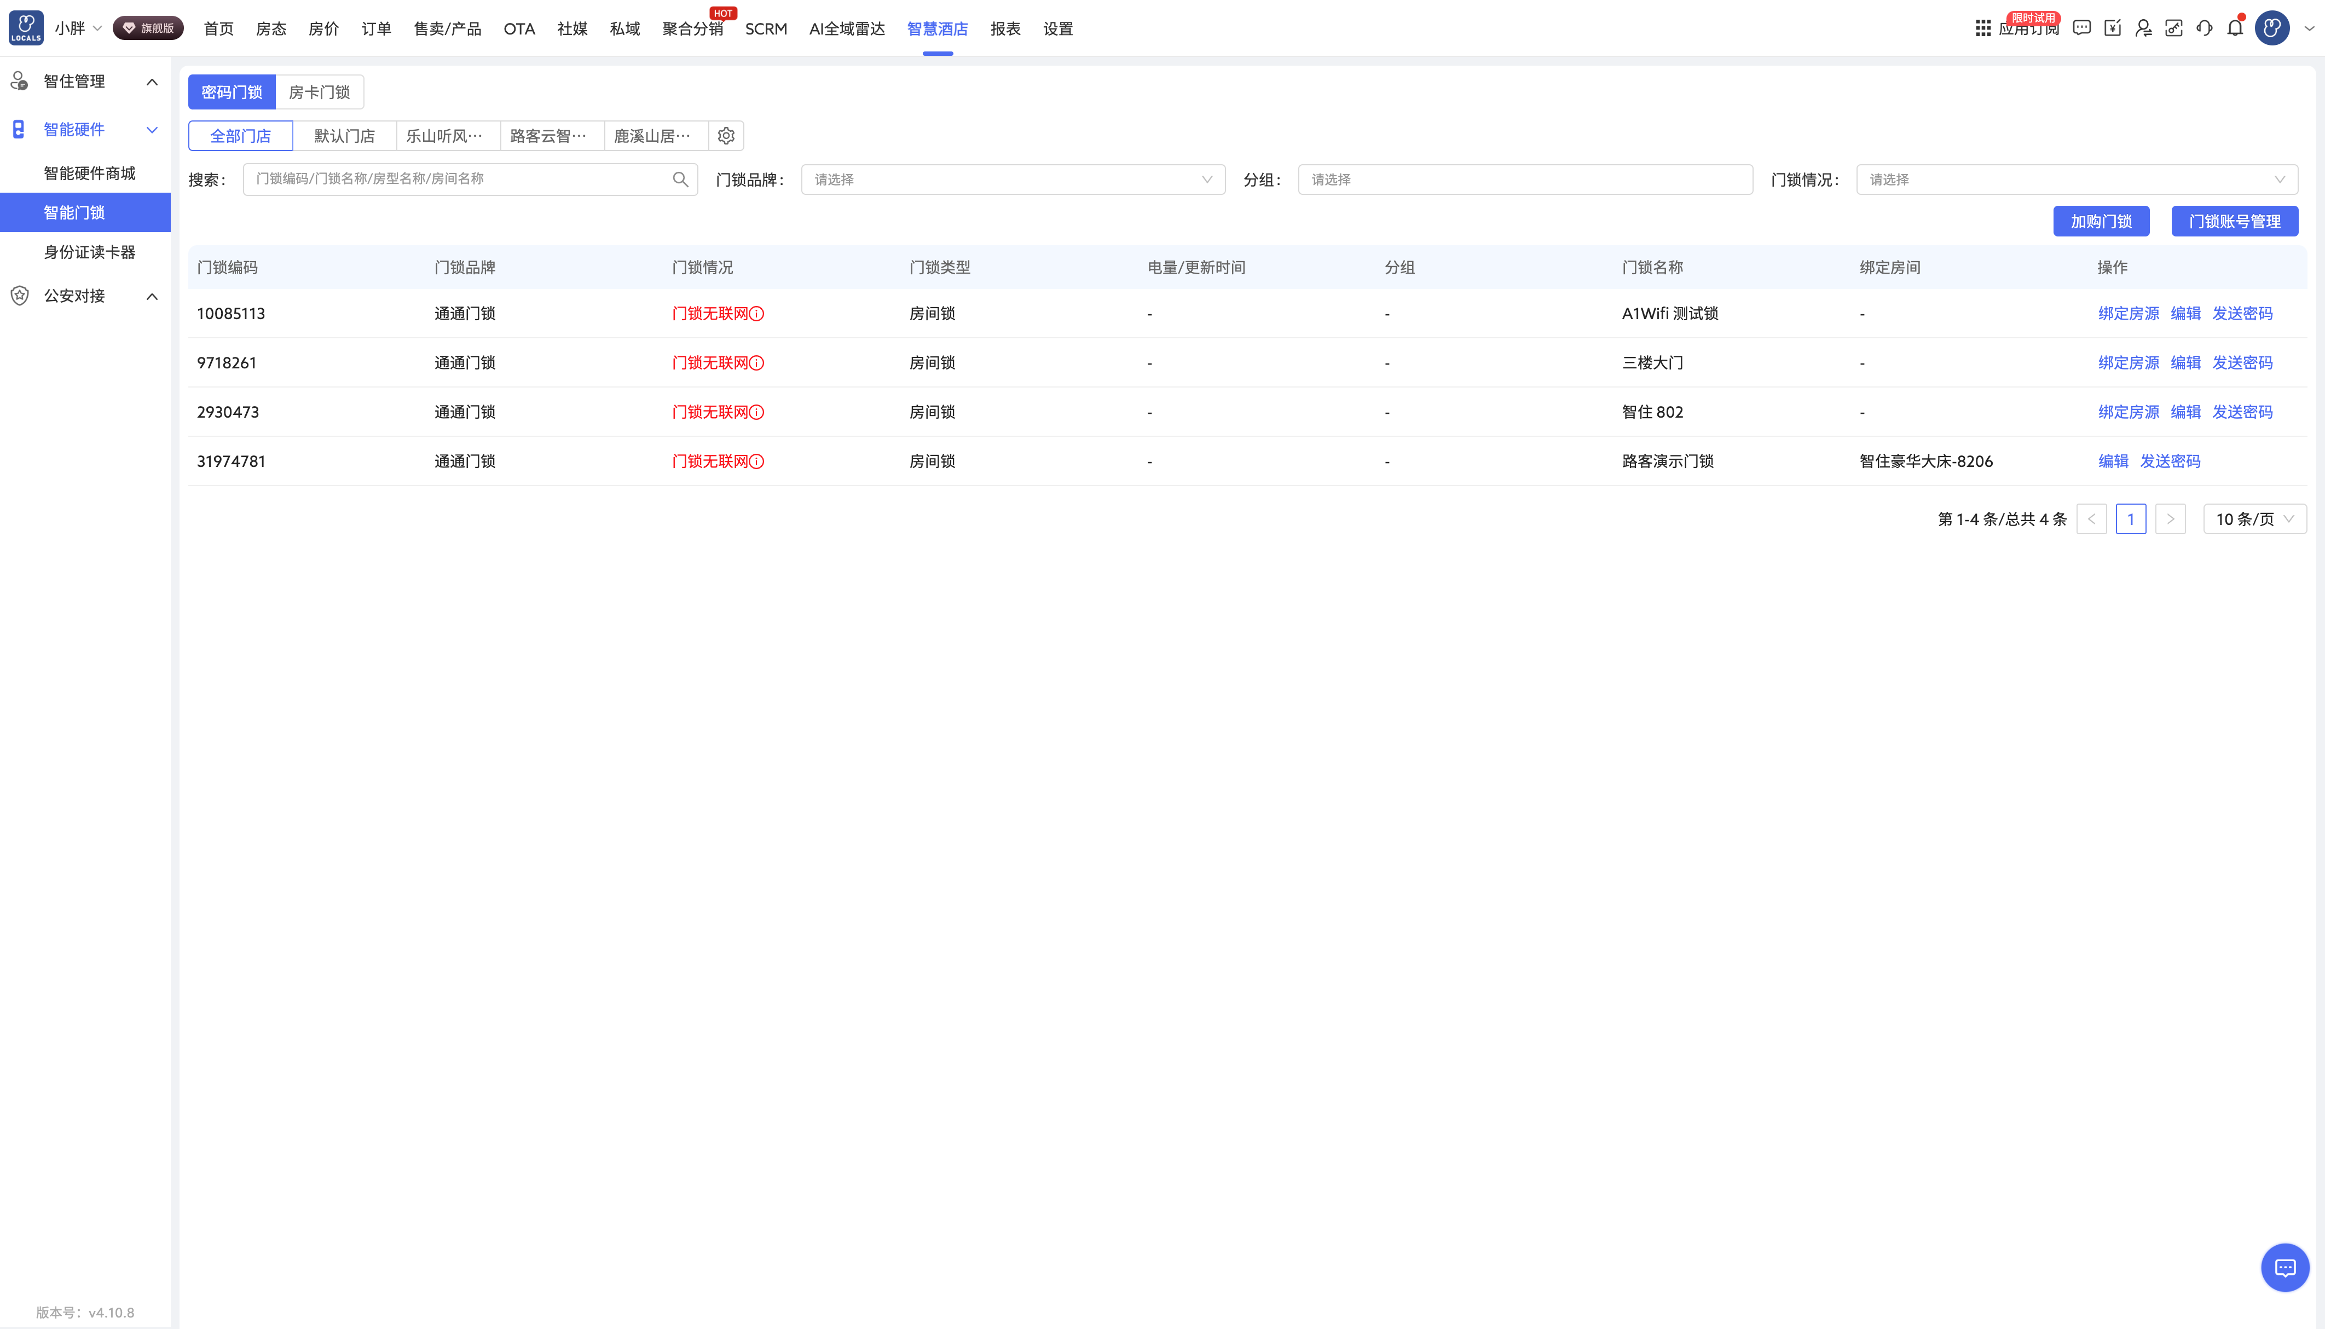Go to 身份证读卡器 in sidebar
Image resolution: width=2325 pixels, height=1329 pixels.
89,252
